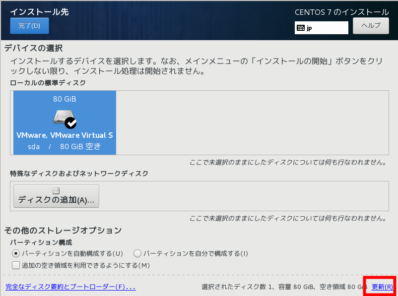Open help with the ヘルプ button
The height and width of the screenshot is (296, 398).
371,26
